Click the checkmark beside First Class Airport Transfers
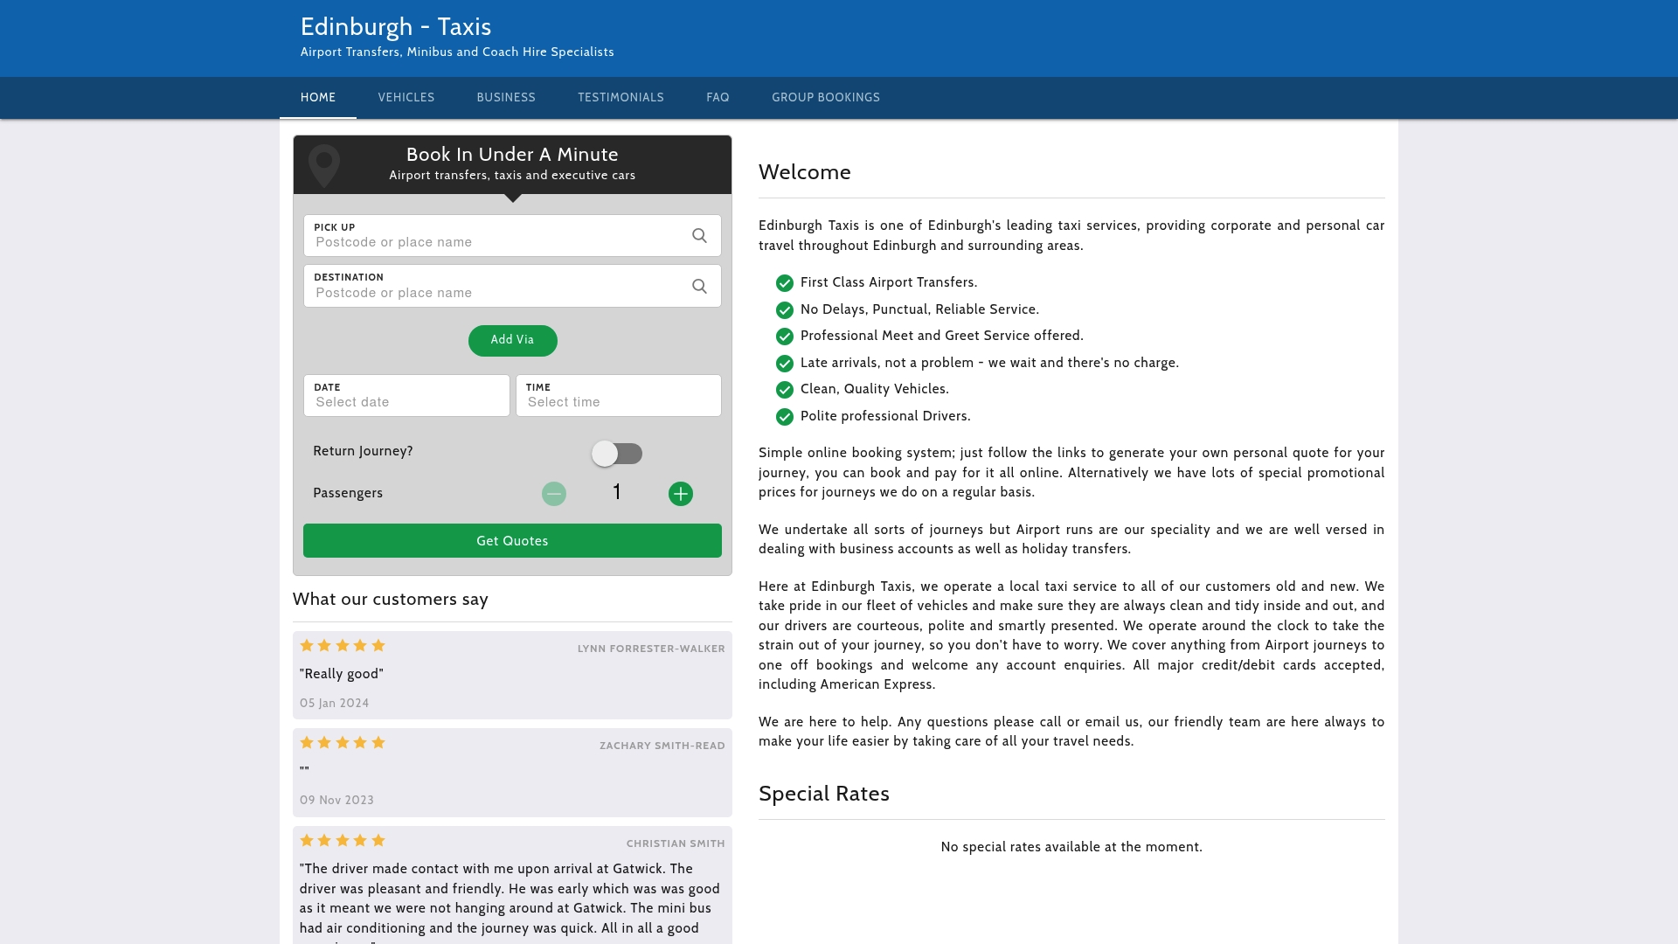The width and height of the screenshot is (1678, 944). [x=784, y=283]
